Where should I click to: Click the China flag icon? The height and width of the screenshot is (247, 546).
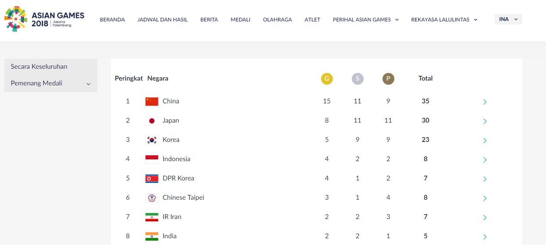pyautogui.click(x=151, y=102)
